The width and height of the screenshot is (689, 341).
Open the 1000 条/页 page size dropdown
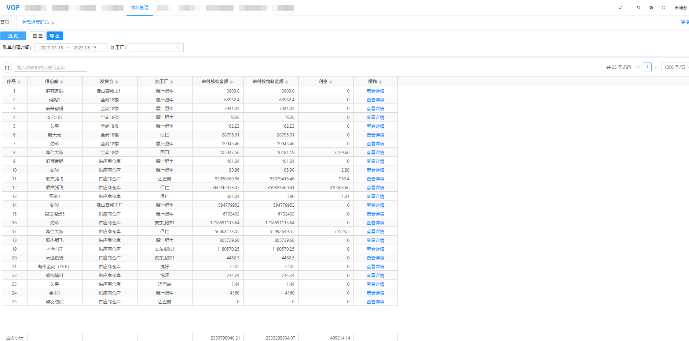(675, 67)
